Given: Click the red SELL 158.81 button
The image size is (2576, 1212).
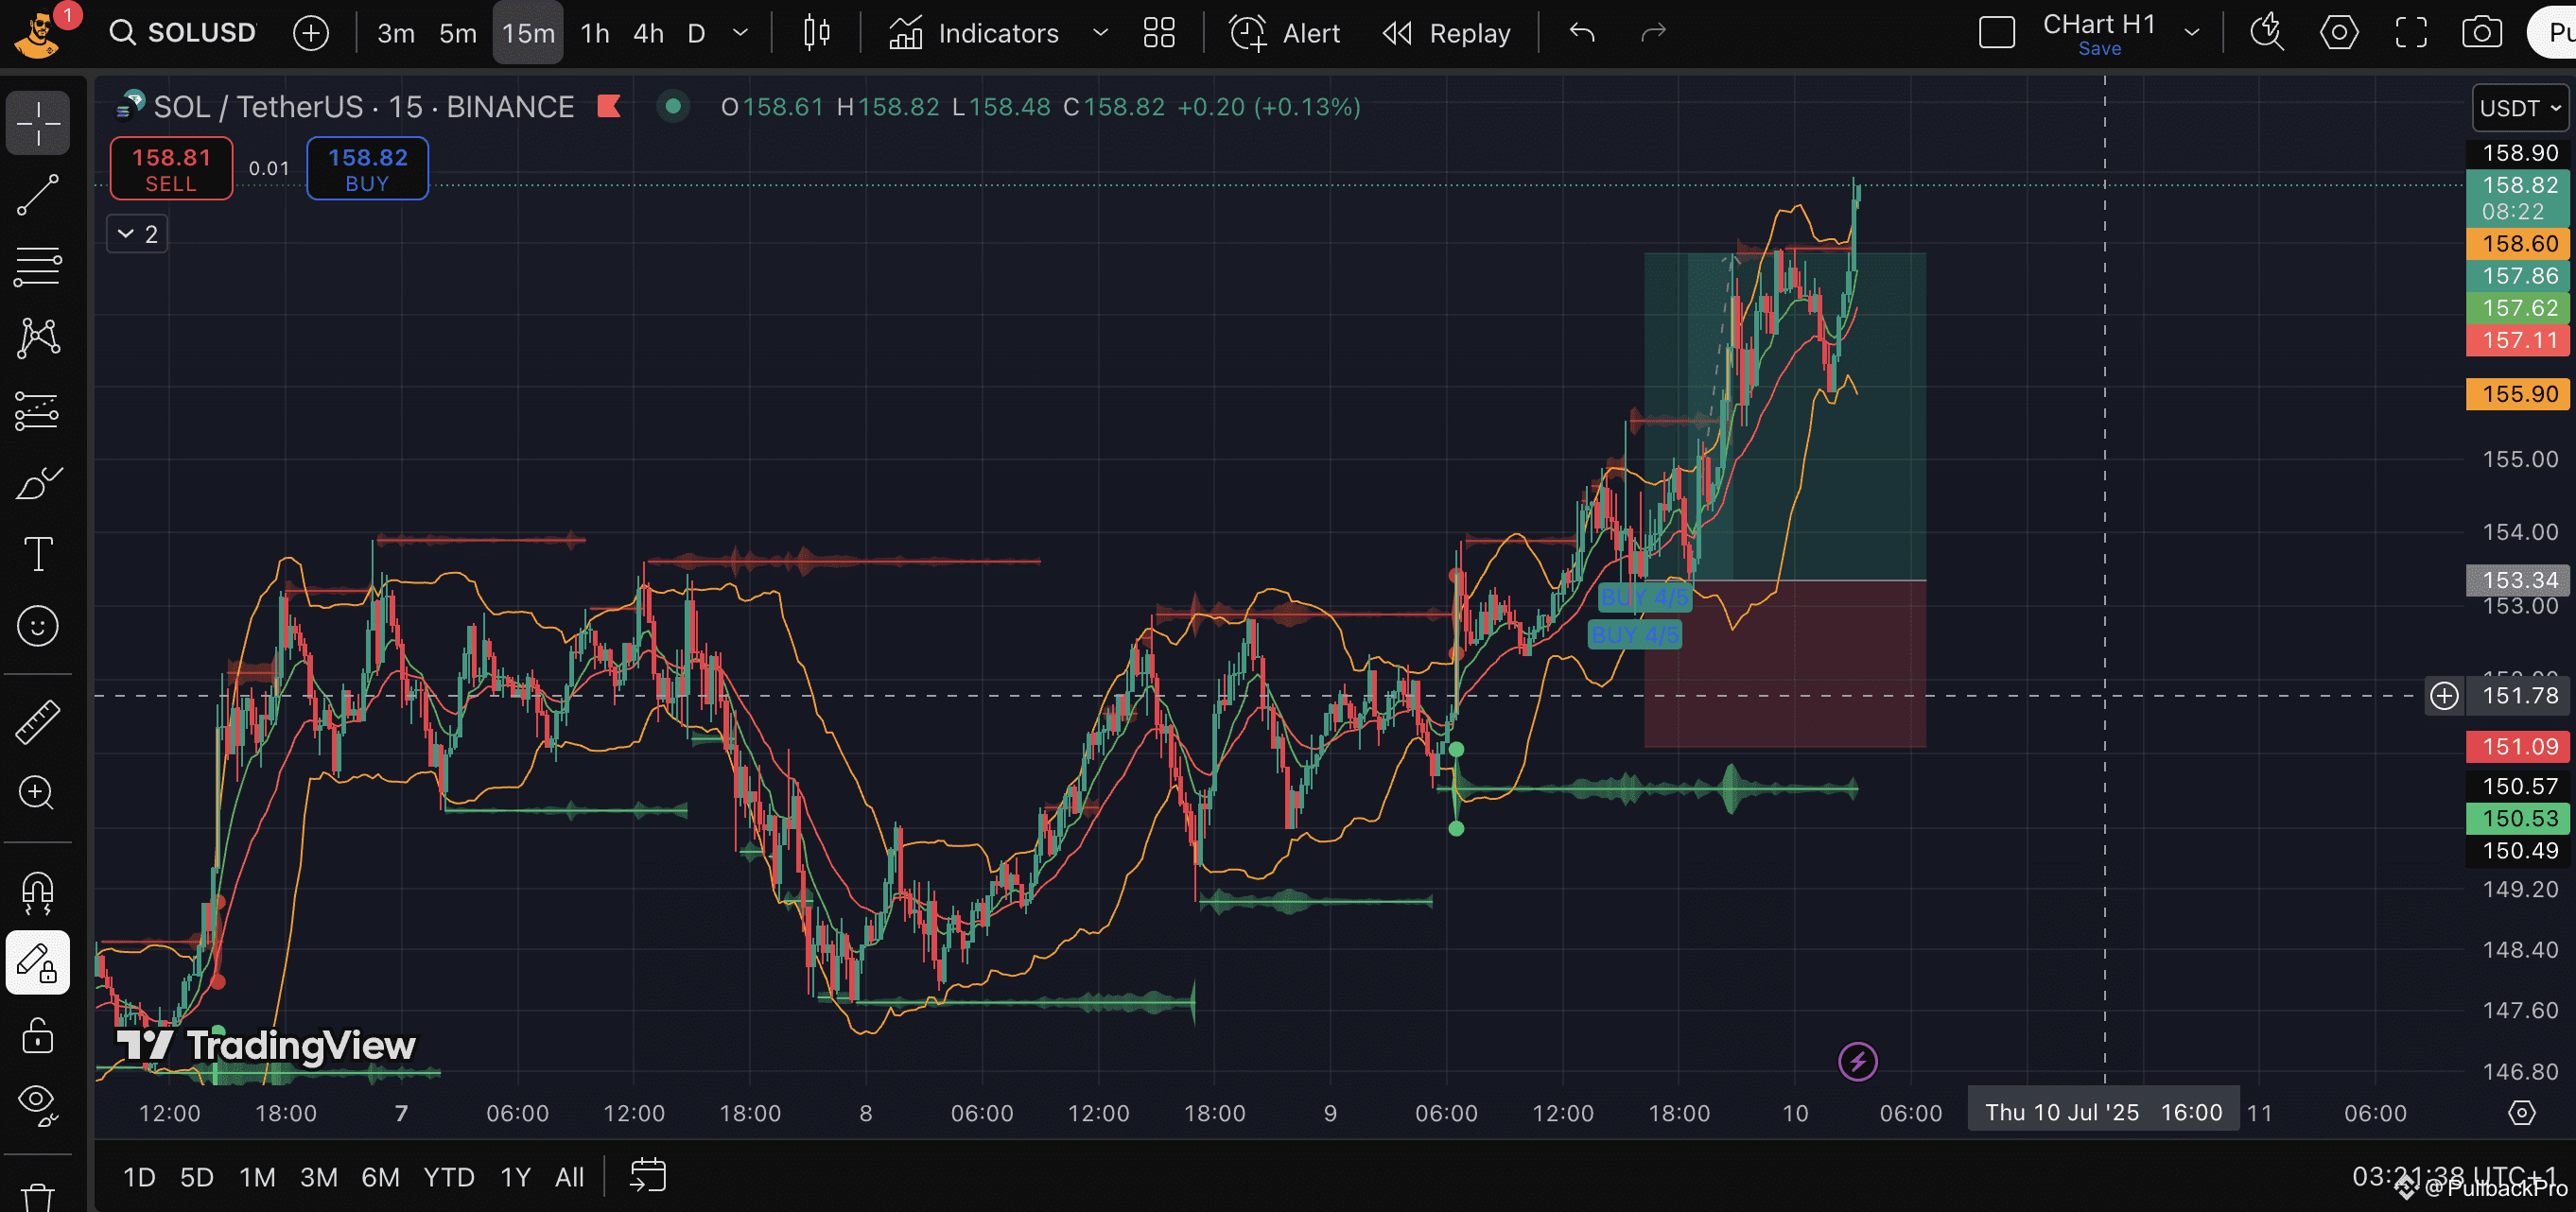Looking at the screenshot, I should [x=171, y=169].
